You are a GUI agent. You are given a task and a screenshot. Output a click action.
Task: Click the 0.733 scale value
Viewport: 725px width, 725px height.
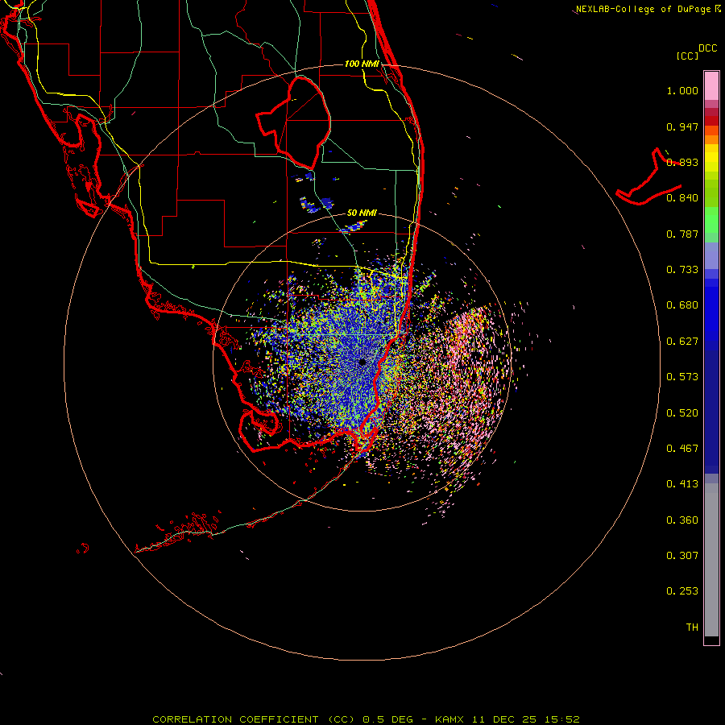point(682,270)
